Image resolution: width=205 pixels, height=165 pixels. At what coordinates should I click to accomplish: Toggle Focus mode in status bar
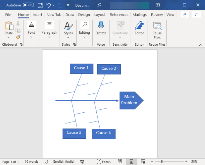click(x=104, y=161)
